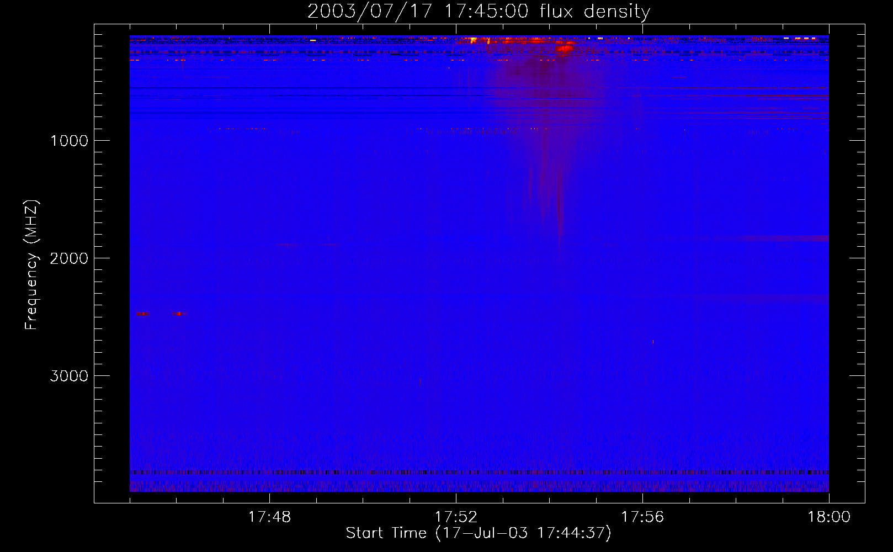Select the 1000 frequency tick label
The width and height of the screenshot is (893, 552).
(69, 141)
